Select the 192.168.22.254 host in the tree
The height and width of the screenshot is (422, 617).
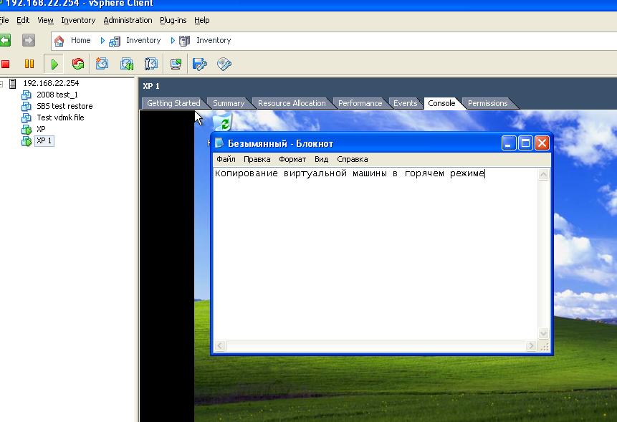pyautogui.click(x=51, y=83)
